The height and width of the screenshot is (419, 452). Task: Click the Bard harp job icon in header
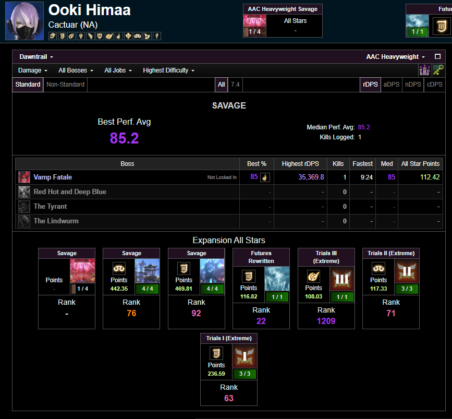click(x=148, y=36)
